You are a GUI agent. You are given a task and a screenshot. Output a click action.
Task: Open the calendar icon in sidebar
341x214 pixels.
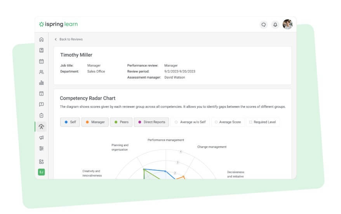41,61
